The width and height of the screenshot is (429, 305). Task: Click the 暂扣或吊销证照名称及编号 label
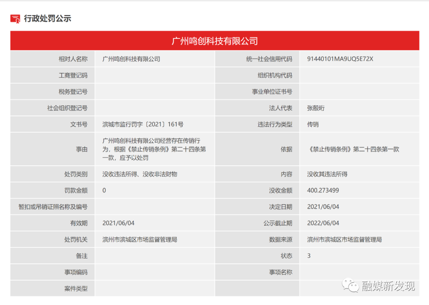[53, 207]
